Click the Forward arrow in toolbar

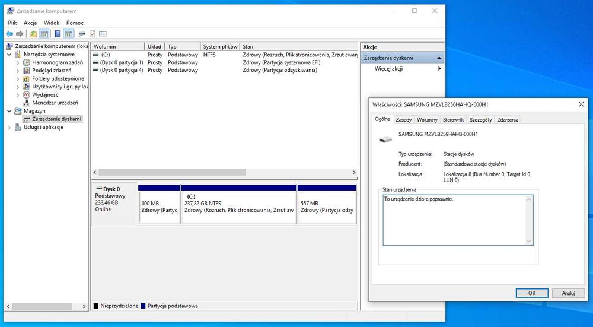click(20, 34)
